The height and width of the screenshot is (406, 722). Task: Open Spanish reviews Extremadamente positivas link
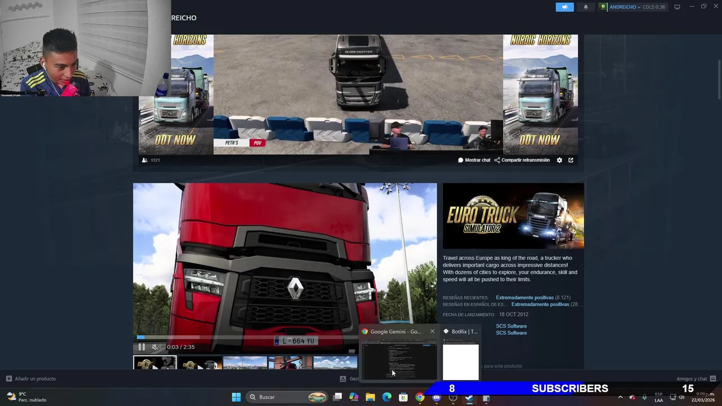[540, 304]
